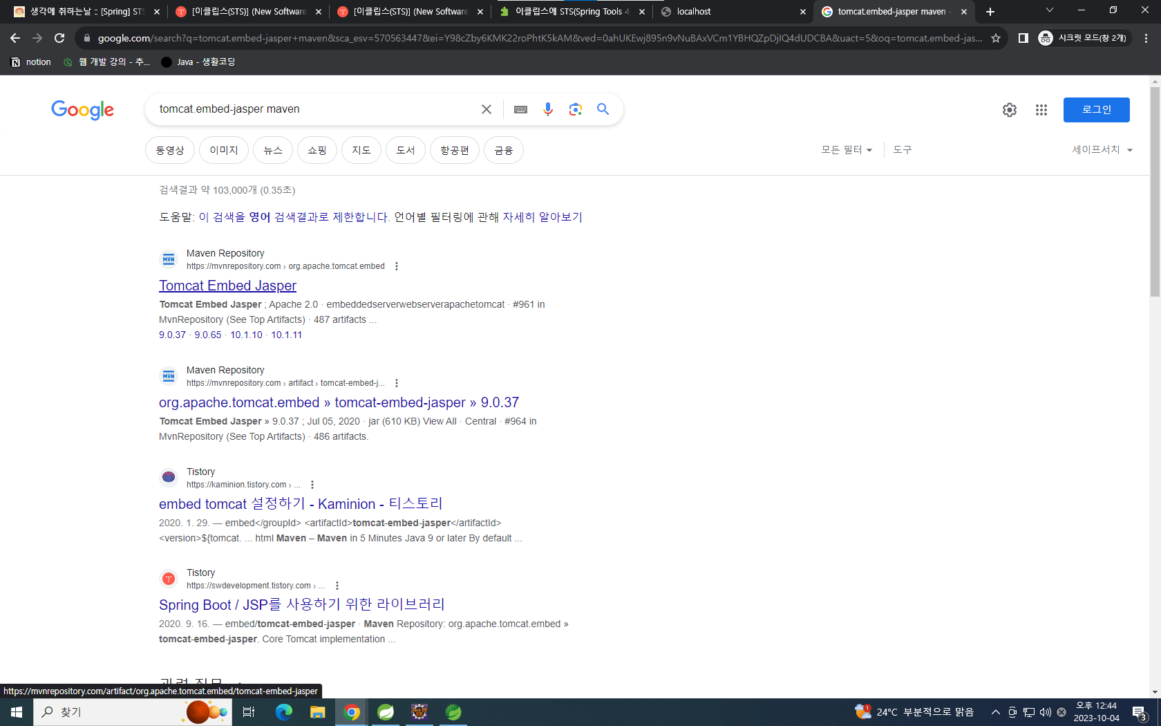Click the volume tray icon
Image resolution: width=1161 pixels, height=726 pixels.
point(1045,712)
